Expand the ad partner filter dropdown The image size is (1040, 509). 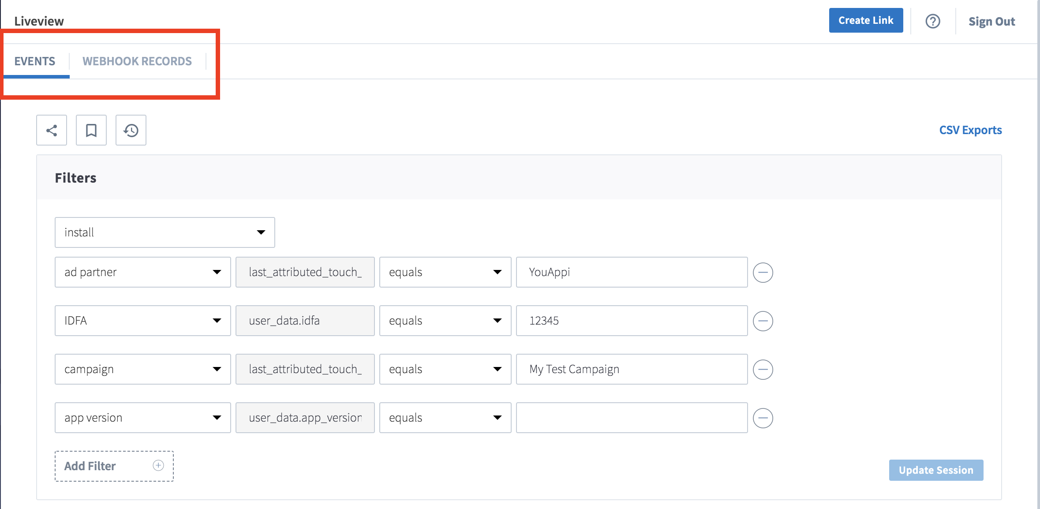point(142,272)
